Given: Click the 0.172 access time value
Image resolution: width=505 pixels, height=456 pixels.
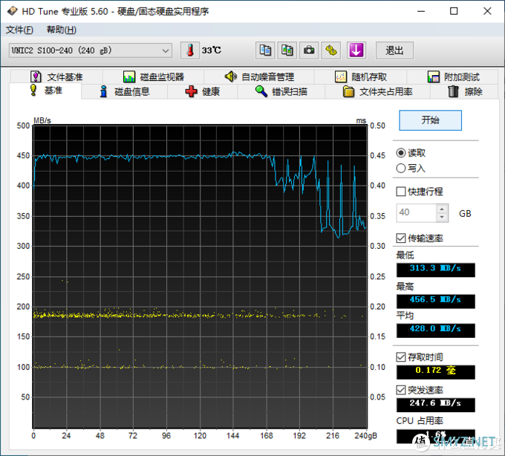Looking at the screenshot, I should [435, 371].
